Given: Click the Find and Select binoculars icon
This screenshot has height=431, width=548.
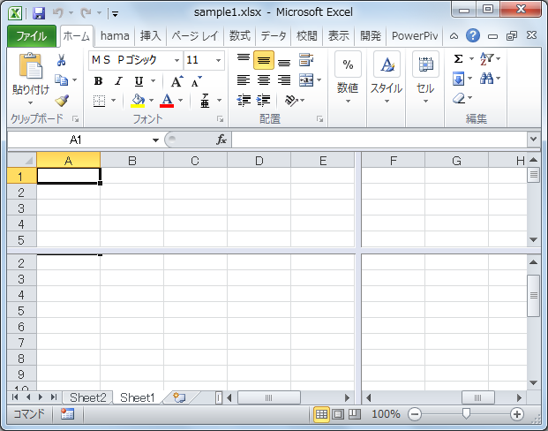Looking at the screenshot, I should click(486, 78).
